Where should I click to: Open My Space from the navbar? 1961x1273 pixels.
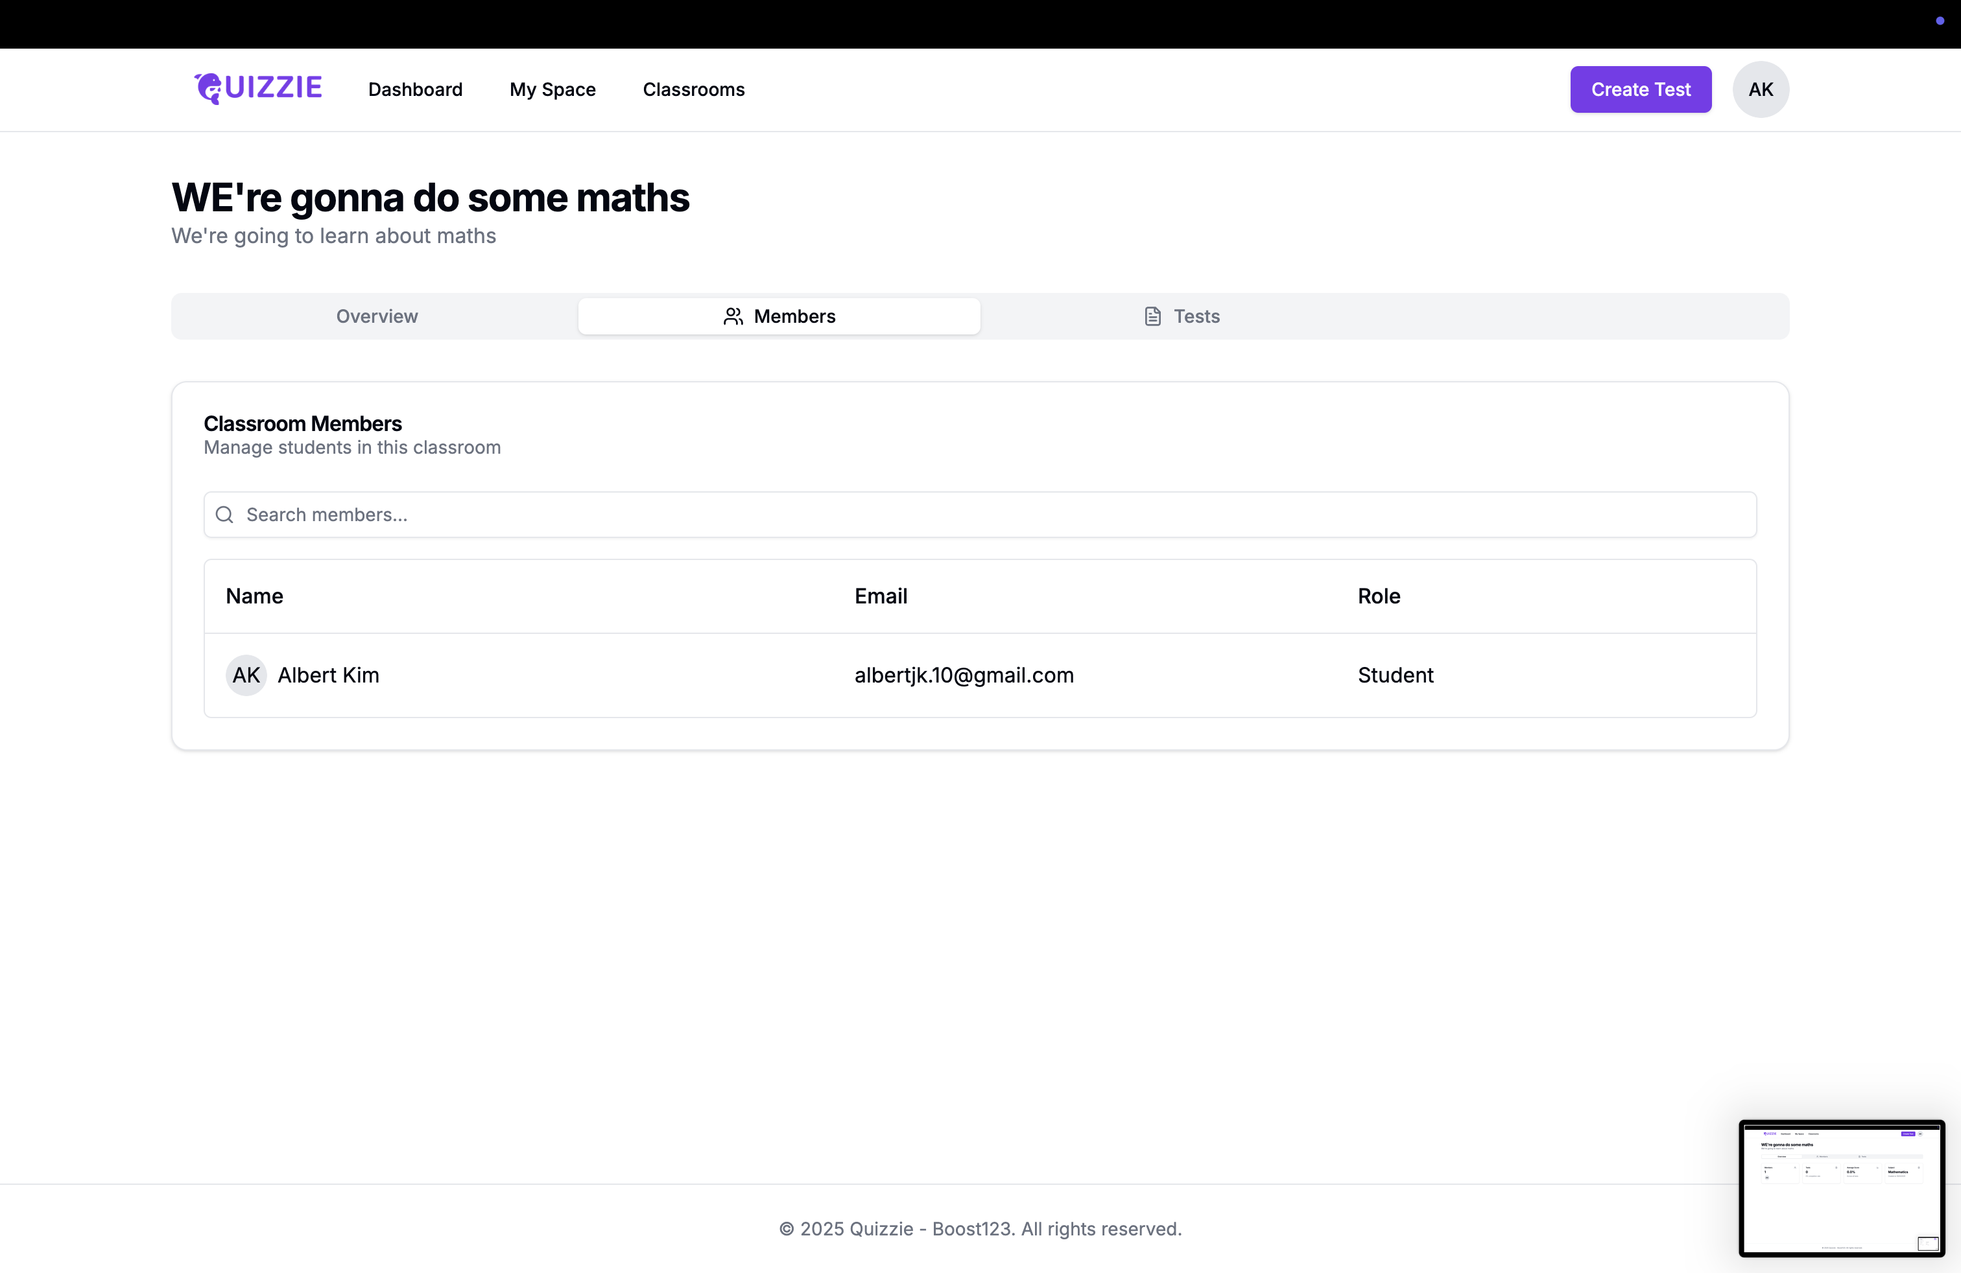coord(552,89)
